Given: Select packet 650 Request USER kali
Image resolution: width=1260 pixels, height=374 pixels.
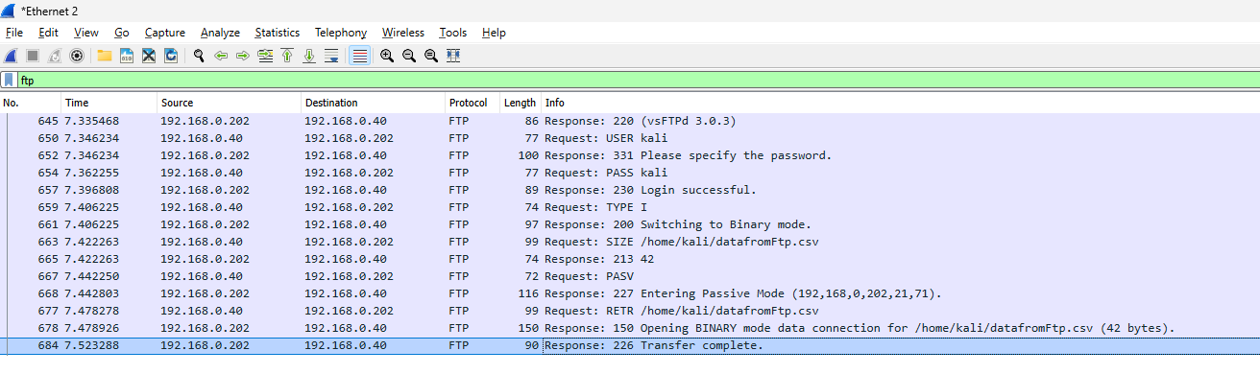Looking at the screenshot, I should [x=630, y=138].
